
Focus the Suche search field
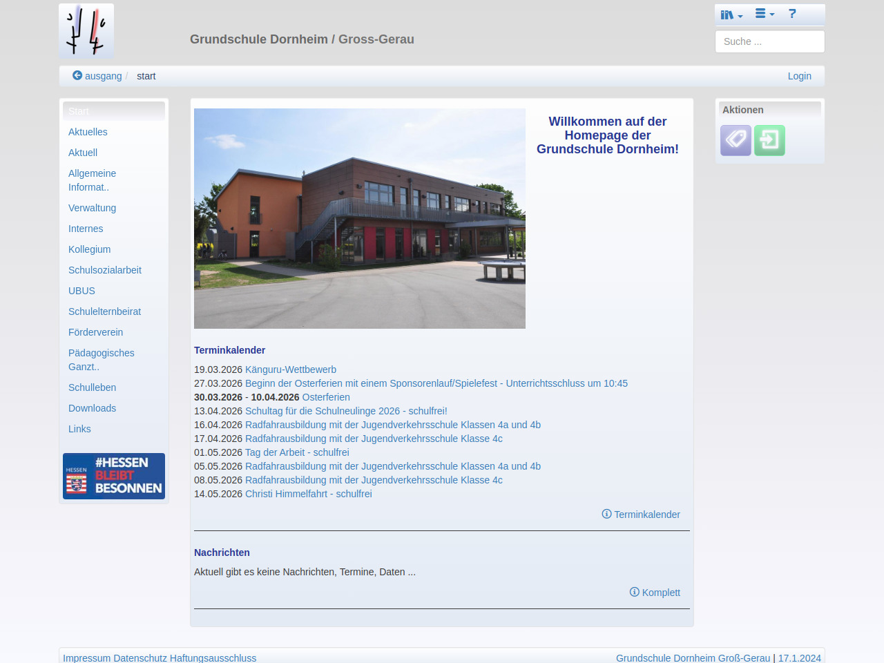(769, 41)
